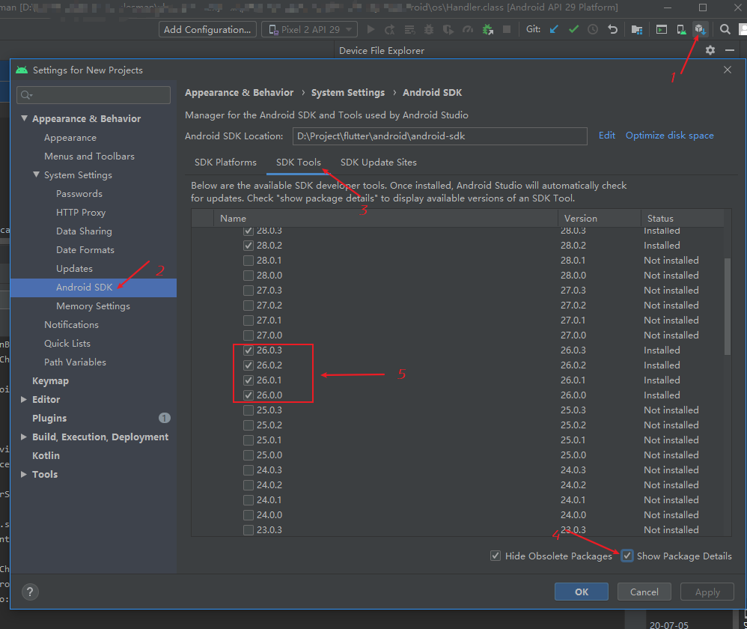The width and height of the screenshot is (747, 629).
Task: Click the Plugins update count badge
Action: point(165,418)
